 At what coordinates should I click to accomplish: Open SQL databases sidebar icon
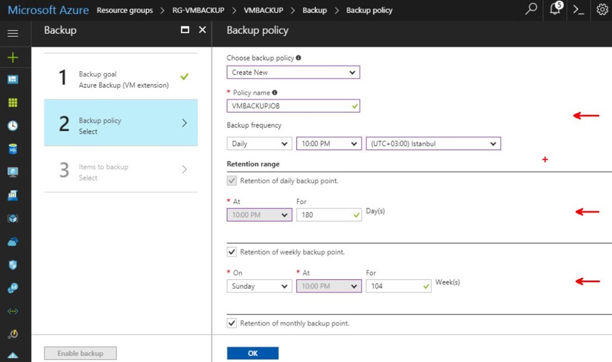click(x=13, y=149)
